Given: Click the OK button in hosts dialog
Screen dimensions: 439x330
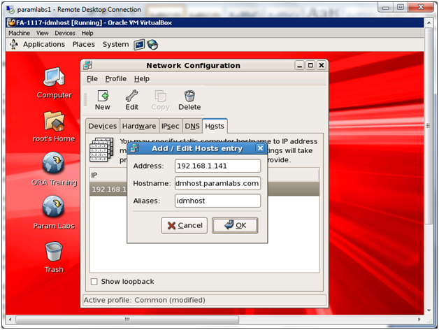Looking at the screenshot, I should pos(235,226).
